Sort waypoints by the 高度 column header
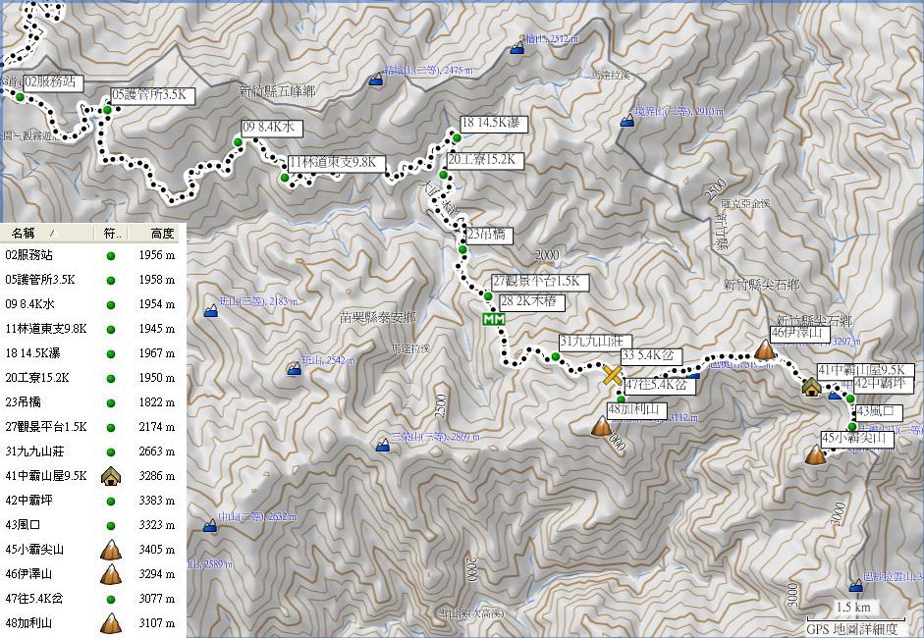The height and width of the screenshot is (638, 924). (x=162, y=234)
